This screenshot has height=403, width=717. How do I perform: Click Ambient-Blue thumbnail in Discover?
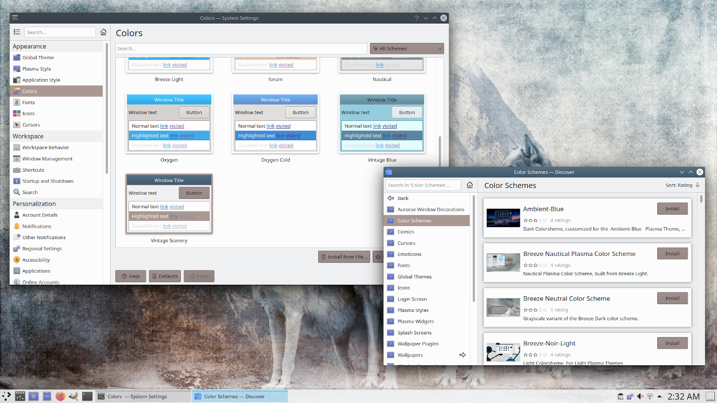click(503, 218)
